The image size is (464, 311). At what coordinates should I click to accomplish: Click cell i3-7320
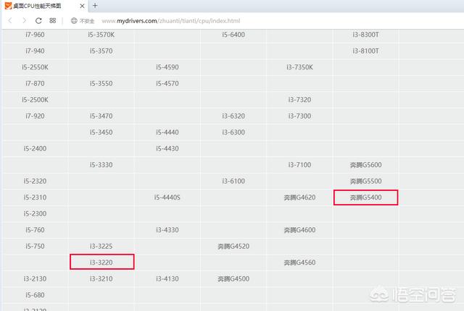299,100
